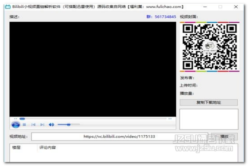Click the Bilibili app icon in the title bar
The image size is (248, 166).
point(8,7)
